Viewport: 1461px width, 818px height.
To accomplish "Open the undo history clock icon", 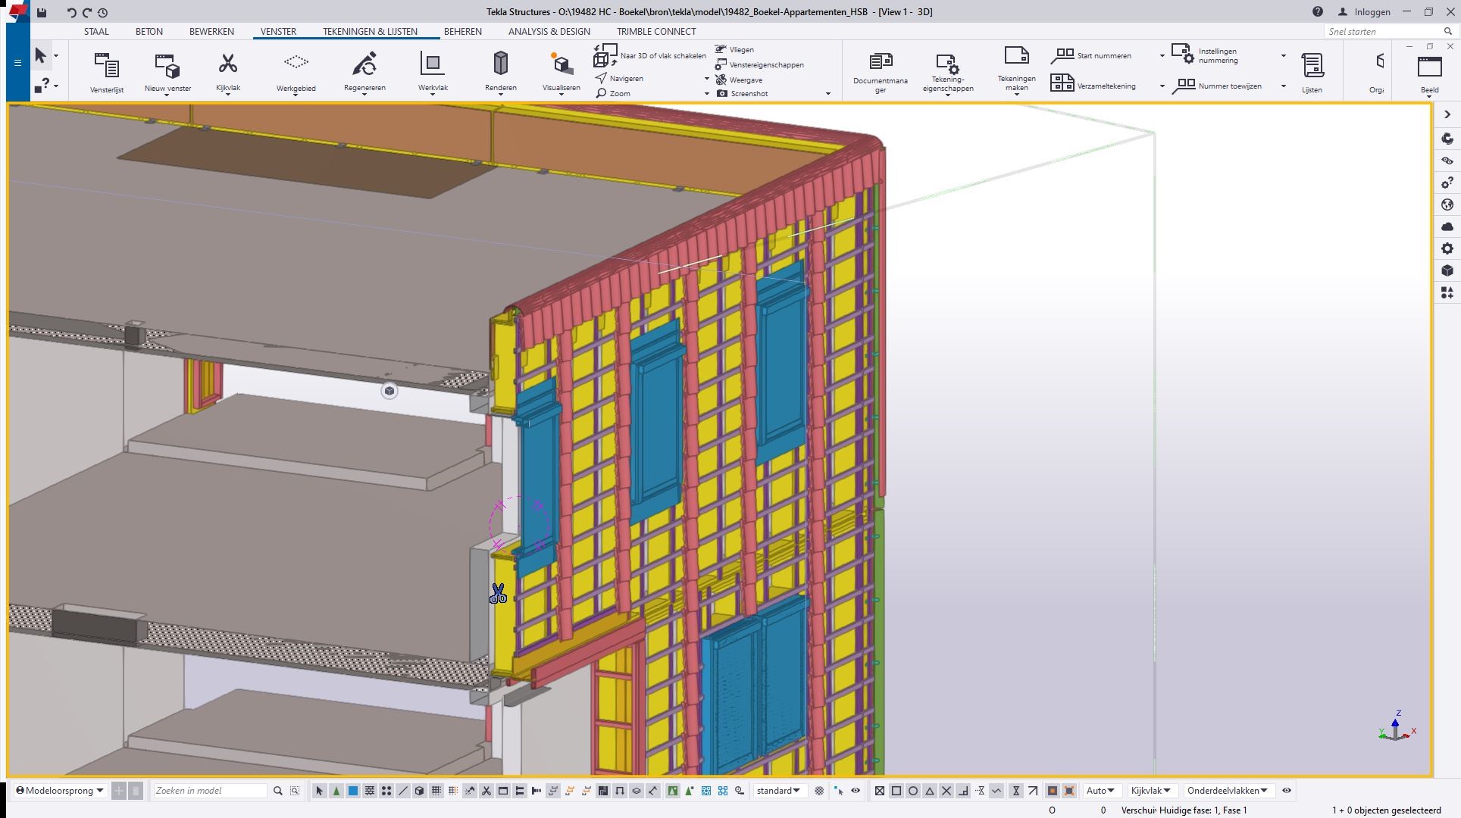I will 102,12.
